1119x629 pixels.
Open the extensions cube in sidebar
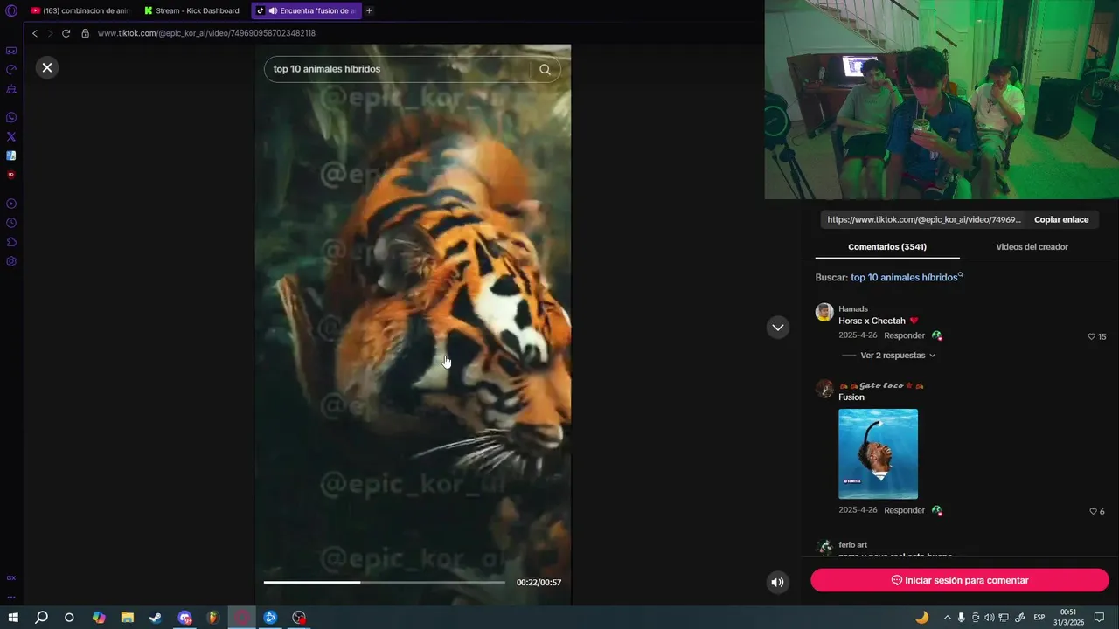coord(11,242)
